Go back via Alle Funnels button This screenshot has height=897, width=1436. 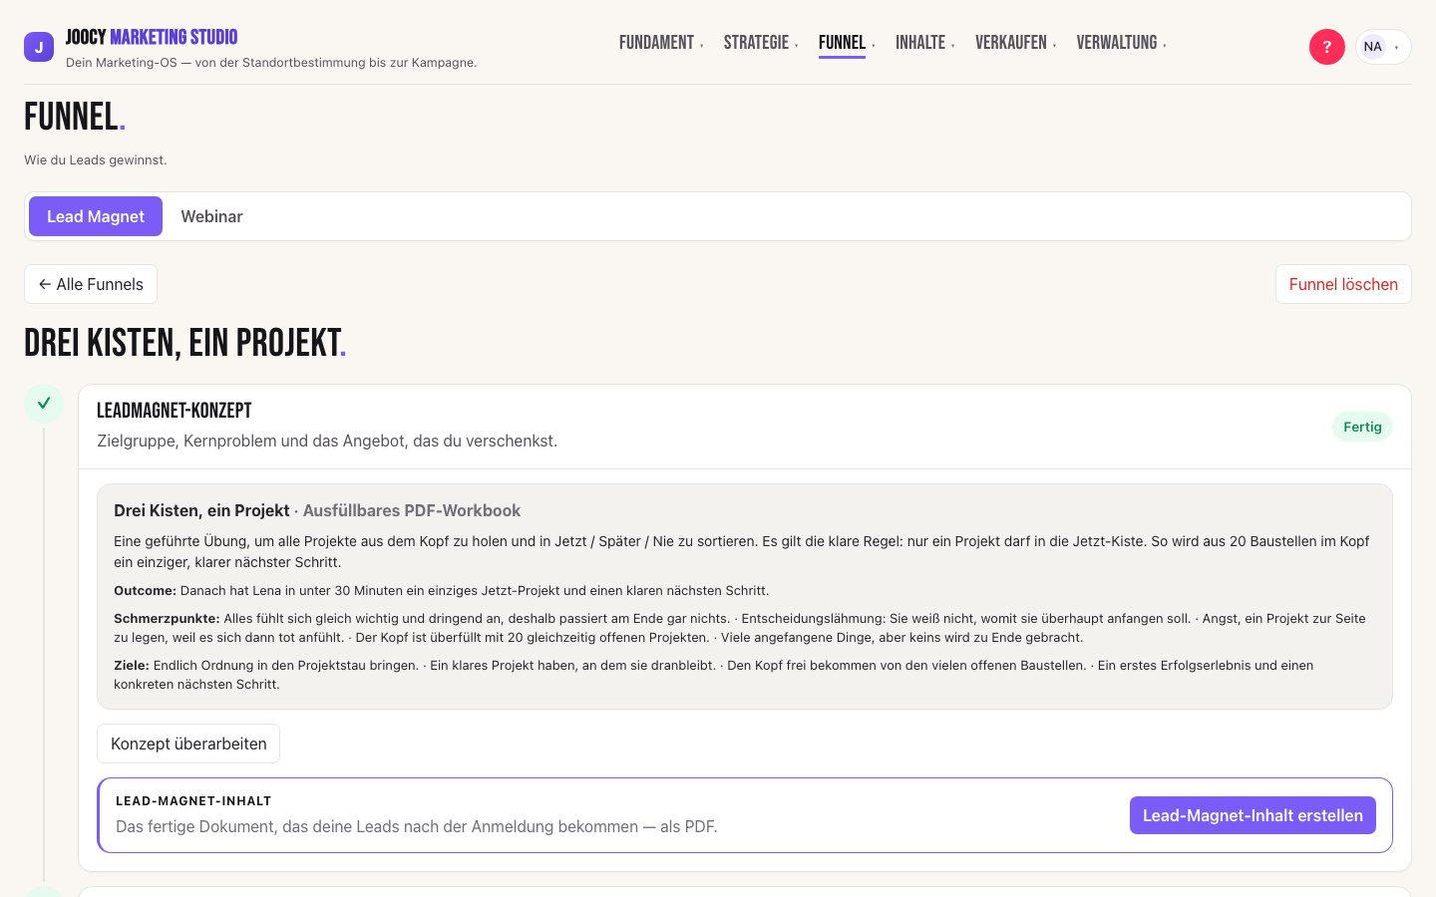[x=91, y=284]
